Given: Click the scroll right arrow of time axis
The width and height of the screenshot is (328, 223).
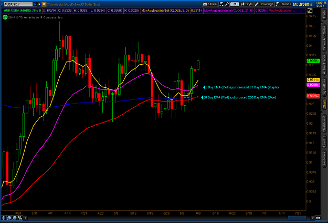Looking at the screenshot, I should [313, 218].
